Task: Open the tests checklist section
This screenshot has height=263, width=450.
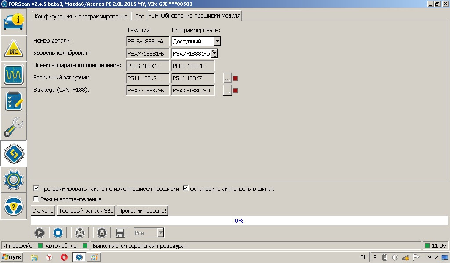Action: [14, 101]
